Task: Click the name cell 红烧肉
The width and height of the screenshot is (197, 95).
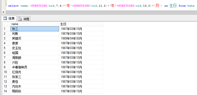Action: pyautogui.click(x=34, y=72)
